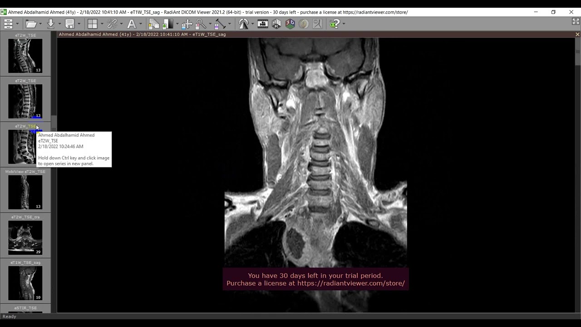Viewport: 581px width, 327px height.
Task: Expand the measurement tools dropdown arrow
Action: coord(229,24)
